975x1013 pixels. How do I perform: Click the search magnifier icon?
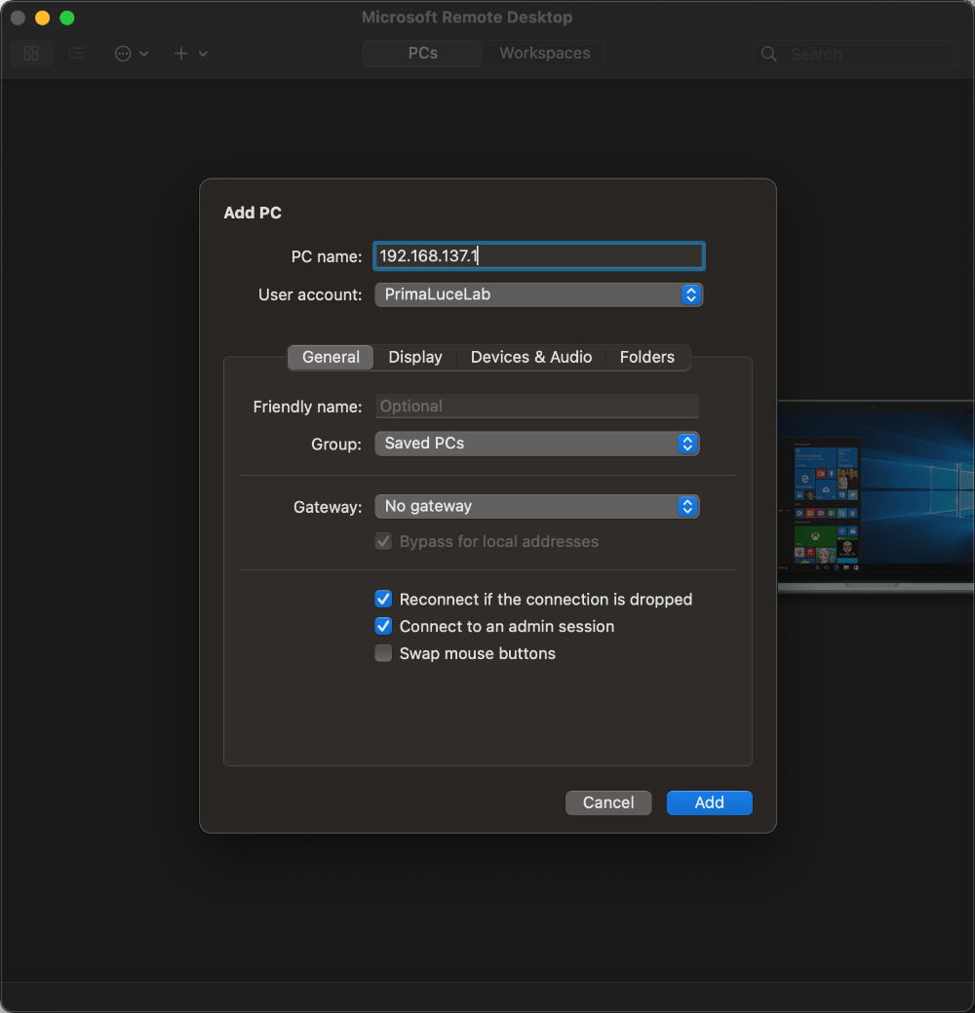pos(769,54)
